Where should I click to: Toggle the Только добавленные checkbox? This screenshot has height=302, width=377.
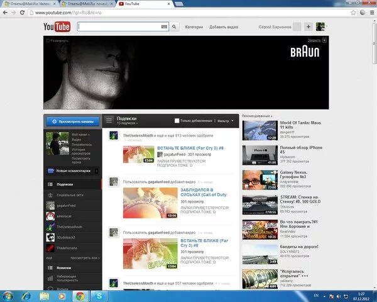coord(177,120)
